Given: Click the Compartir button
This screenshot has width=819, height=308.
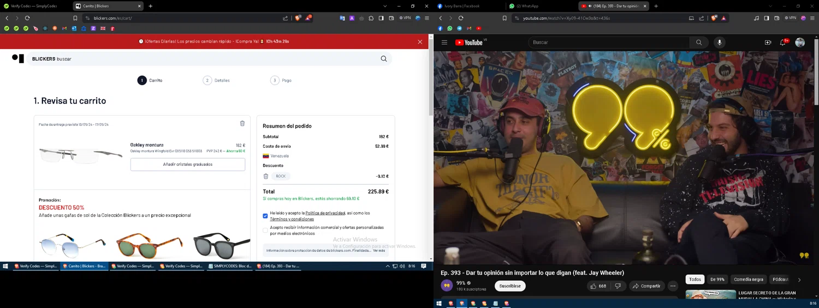Looking at the screenshot, I should (x=646, y=286).
